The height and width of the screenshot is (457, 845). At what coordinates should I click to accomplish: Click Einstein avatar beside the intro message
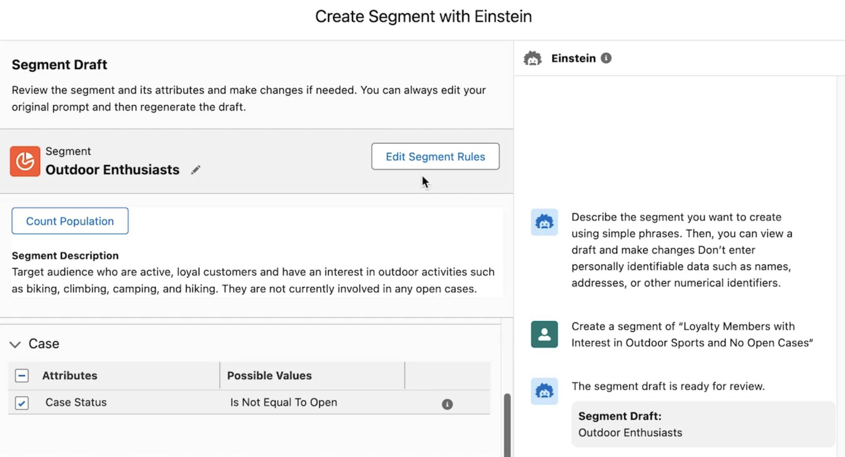(x=544, y=222)
